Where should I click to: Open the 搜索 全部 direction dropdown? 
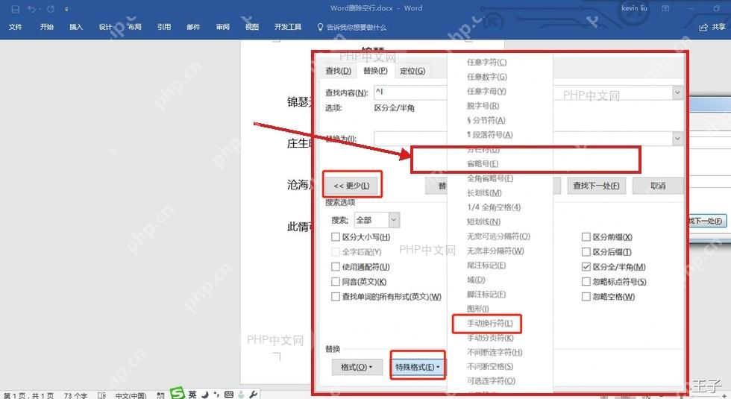click(x=394, y=220)
